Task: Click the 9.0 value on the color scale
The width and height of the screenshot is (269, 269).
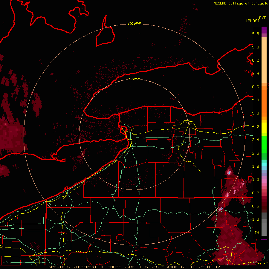Action: tap(256, 47)
